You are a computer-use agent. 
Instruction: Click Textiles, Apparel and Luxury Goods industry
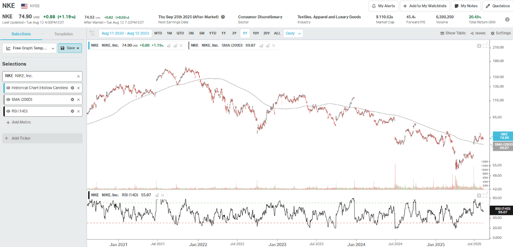(x=329, y=17)
